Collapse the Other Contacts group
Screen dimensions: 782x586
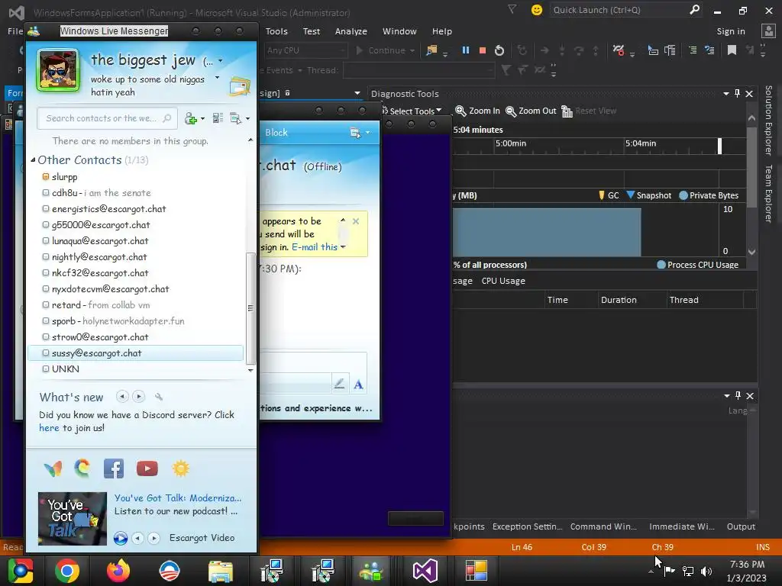point(33,160)
